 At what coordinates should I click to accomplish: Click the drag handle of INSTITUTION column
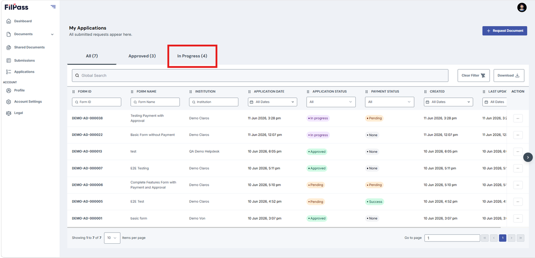[x=191, y=91]
